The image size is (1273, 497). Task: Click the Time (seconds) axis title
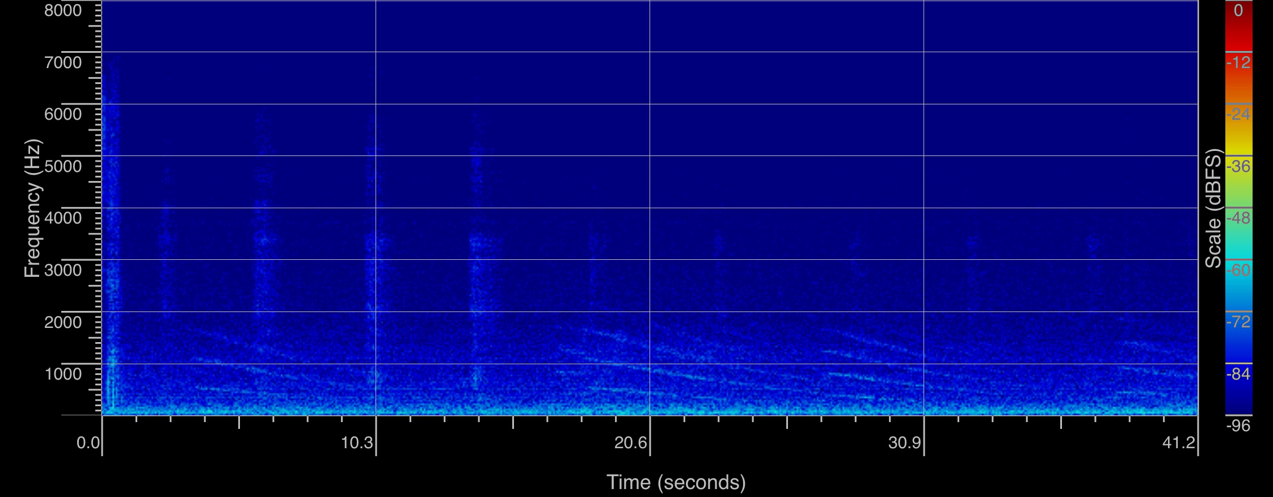tap(676, 482)
